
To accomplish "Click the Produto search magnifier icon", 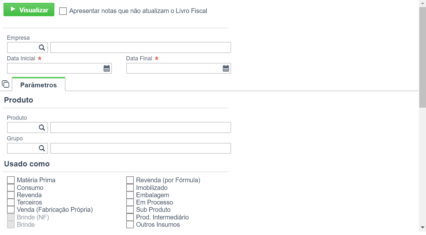I will [x=42, y=128].
